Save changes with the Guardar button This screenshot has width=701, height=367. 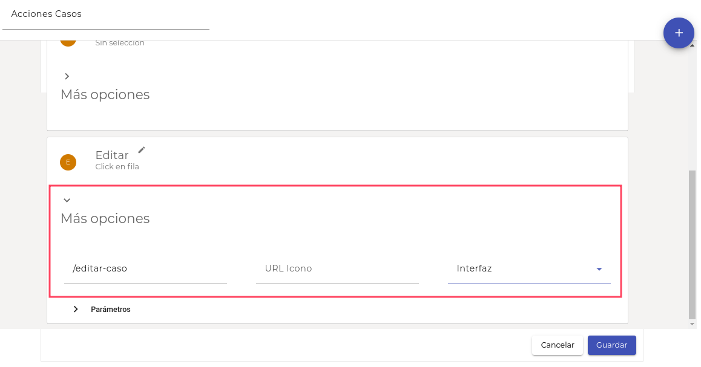611,345
